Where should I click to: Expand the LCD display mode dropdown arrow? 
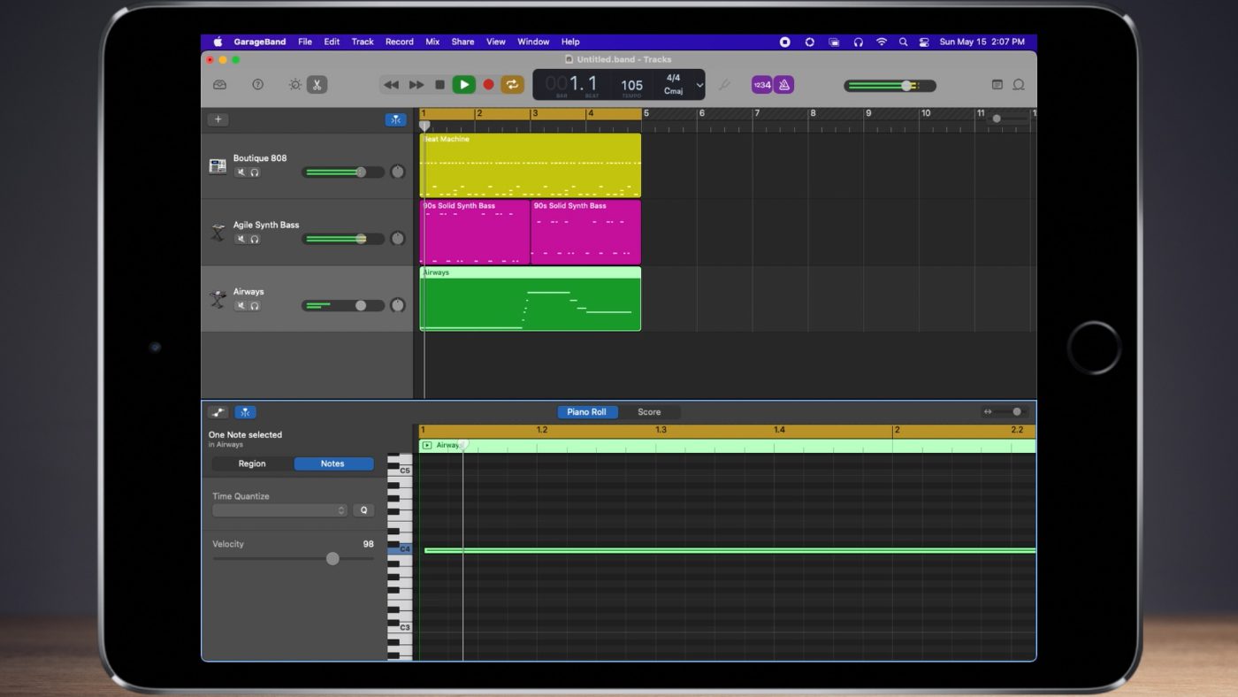click(699, 85)
